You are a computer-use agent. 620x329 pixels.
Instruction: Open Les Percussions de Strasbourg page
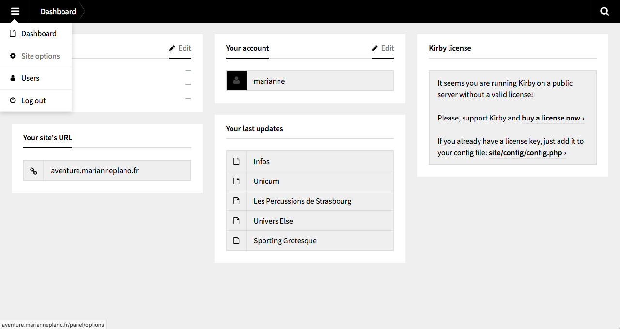(x=302, y=201)
